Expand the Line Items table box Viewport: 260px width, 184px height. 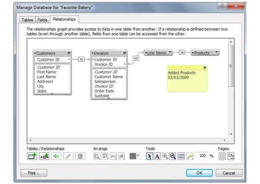point(170,52)
